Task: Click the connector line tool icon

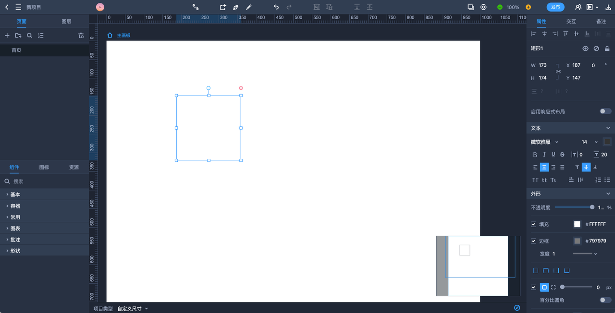Action: point(196,7)
